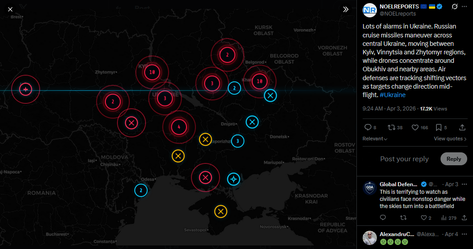Click the Reply button

click(454, 159)
